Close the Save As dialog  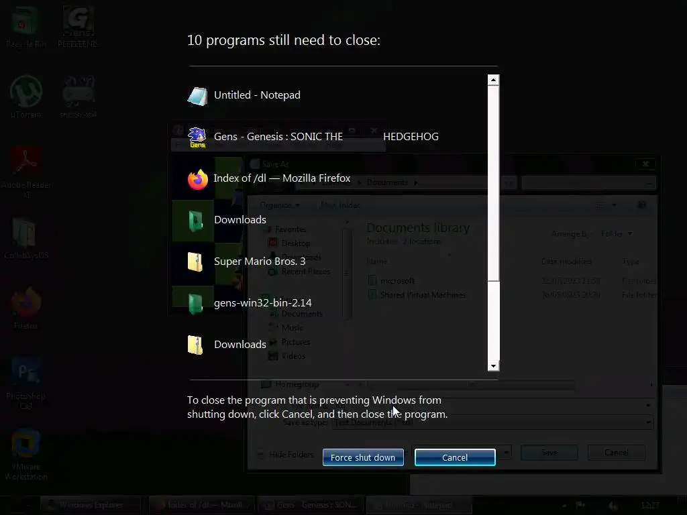645,164
